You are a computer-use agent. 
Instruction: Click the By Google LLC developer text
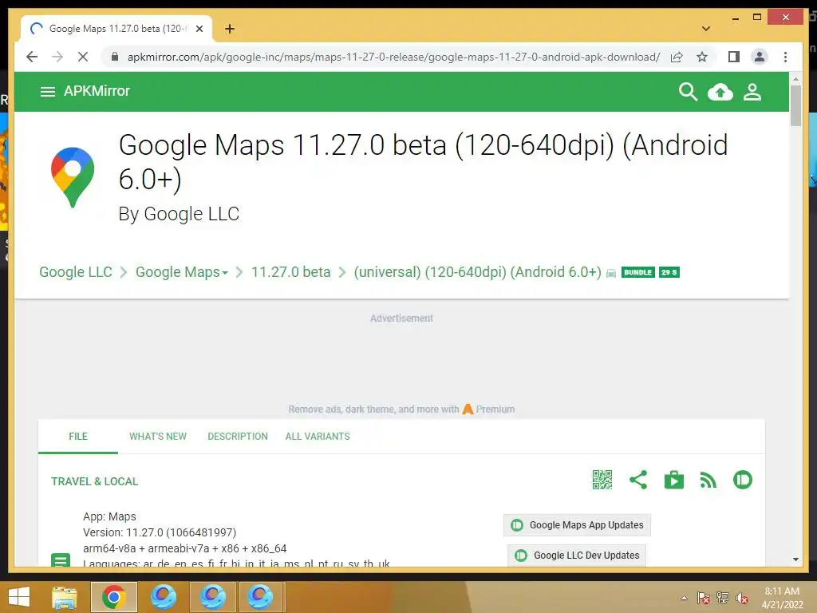click(179, 214)
